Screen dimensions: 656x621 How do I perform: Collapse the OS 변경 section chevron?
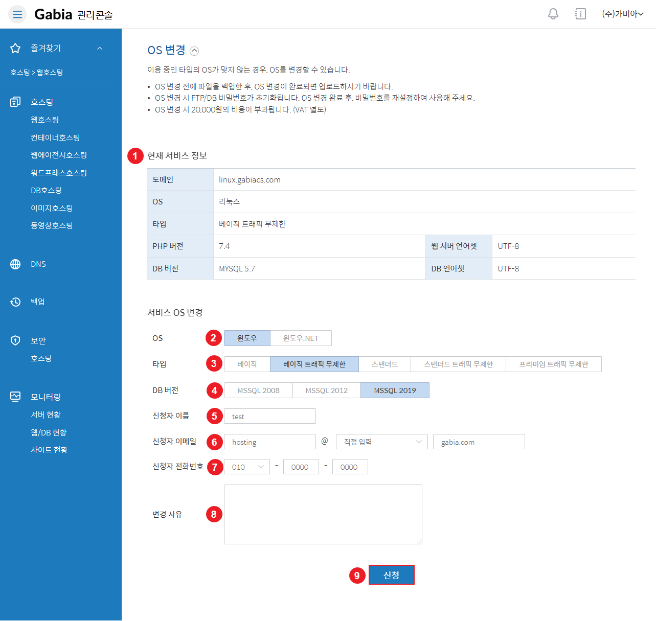(x=194, y=51)
